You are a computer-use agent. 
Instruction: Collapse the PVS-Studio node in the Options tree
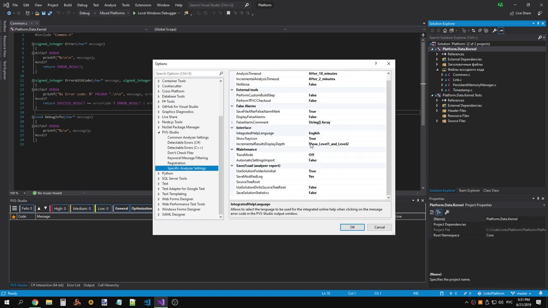tap(158, 132)
